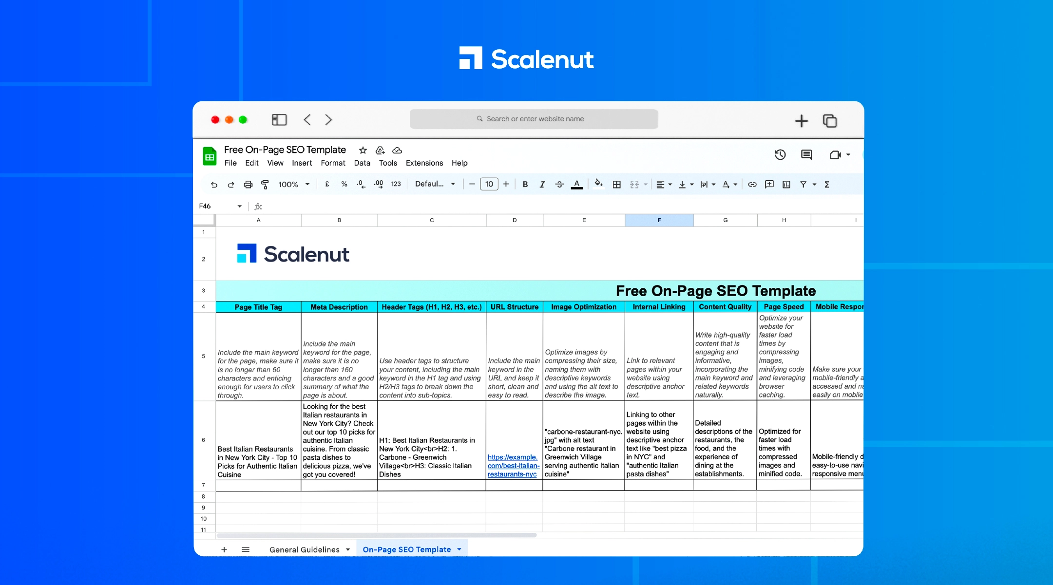The height and width of the screenshot is (585, 1053).
Task: Toggle italic formatting
Action: [542, 184]
